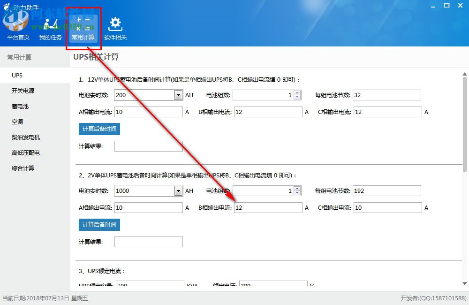This screenshot has width=469, height=305.
Task: Click the first 计算后备时间 button
Action: [x=99, y=129]
